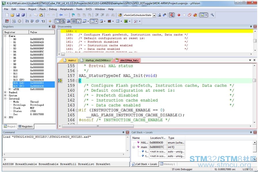Viewport: 258px width, 172px height.
Task: Collapse code fold at line 158
Action: pos(77,81)
